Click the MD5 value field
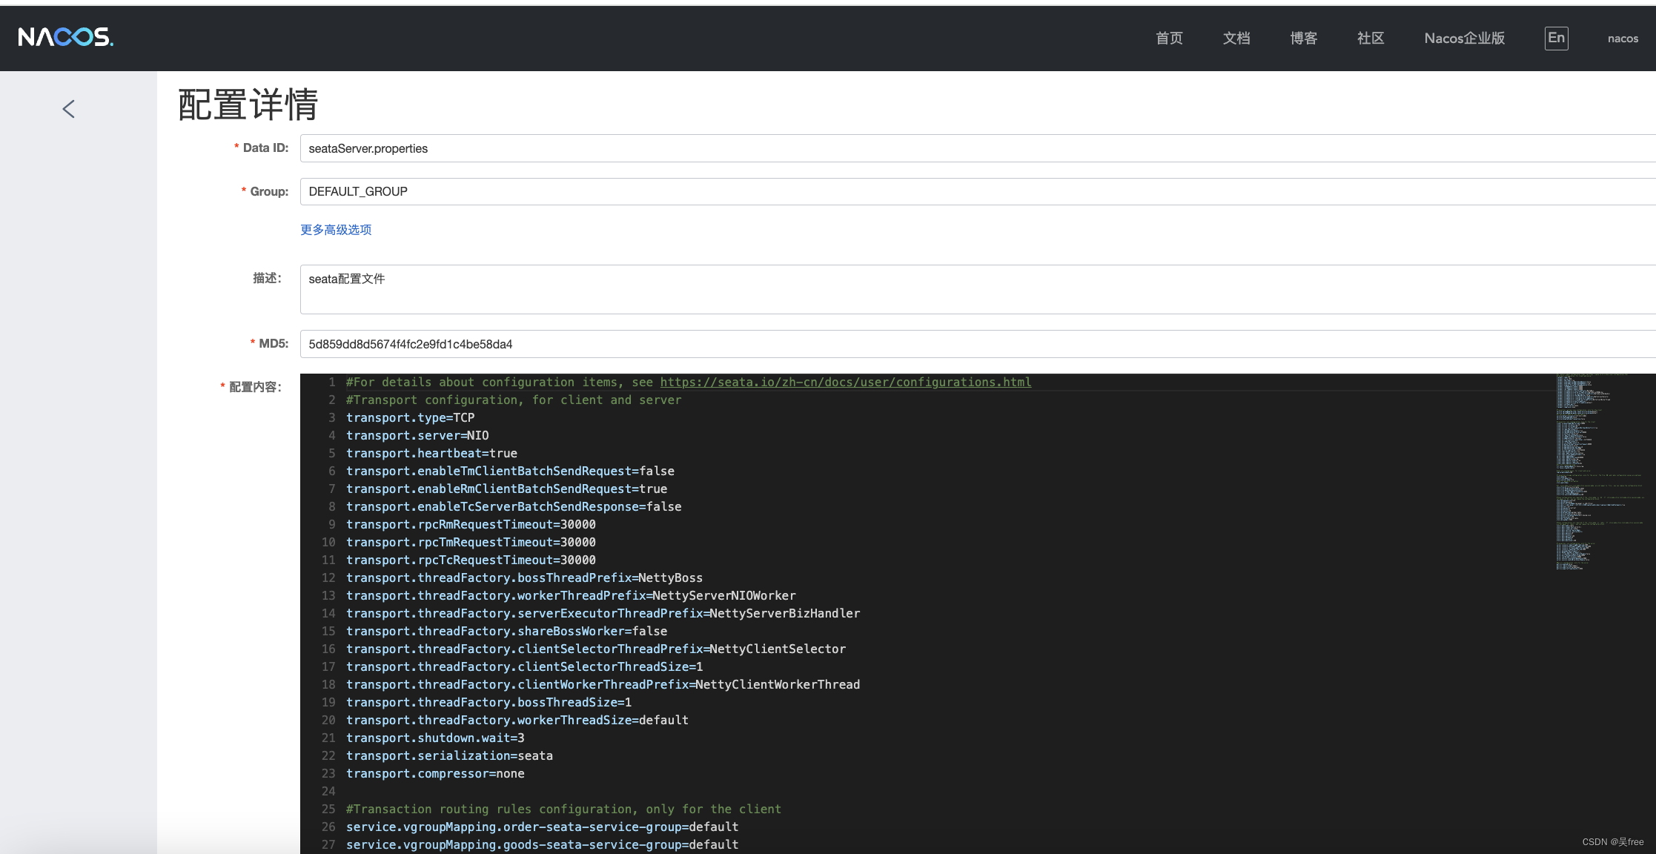The height and width of the screenshot is (854, 1656). 978,344
